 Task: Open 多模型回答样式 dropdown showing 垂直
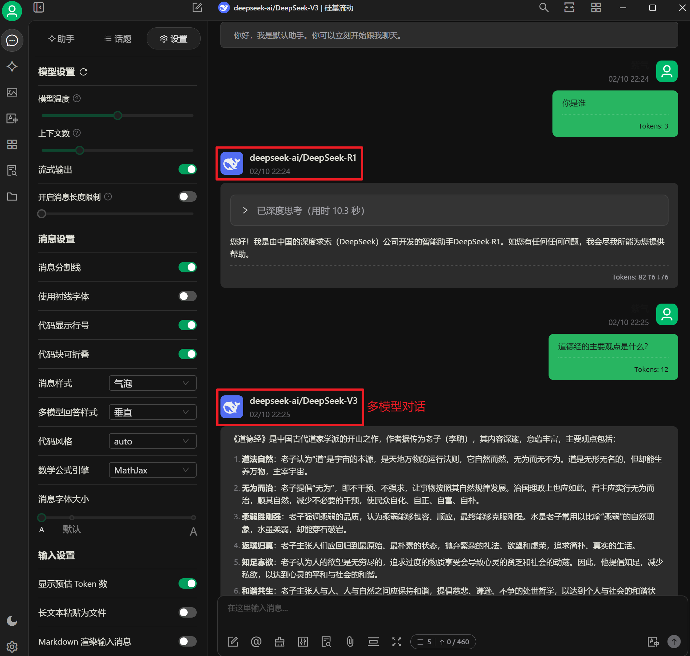pyautogui.click(x=153, y=412)
